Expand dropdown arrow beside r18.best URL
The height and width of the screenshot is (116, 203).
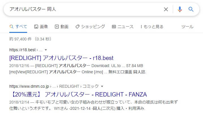[x=46, y=50]
